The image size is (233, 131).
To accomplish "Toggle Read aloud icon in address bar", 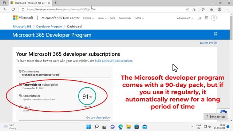I will coord(187,9).
